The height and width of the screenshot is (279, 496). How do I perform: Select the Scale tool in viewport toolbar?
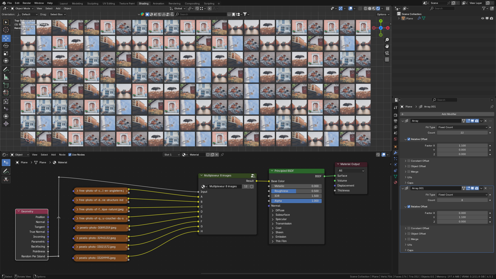coord(6,53)
